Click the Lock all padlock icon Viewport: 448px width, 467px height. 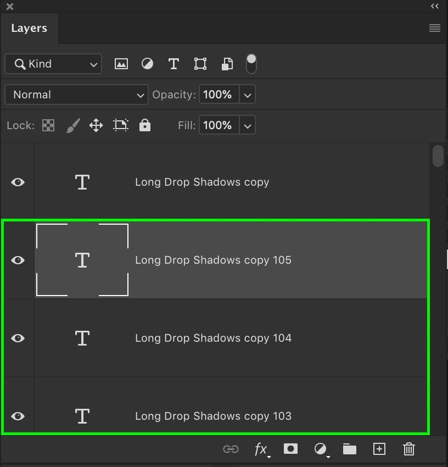pyautogui.click(x=145, y=125)
